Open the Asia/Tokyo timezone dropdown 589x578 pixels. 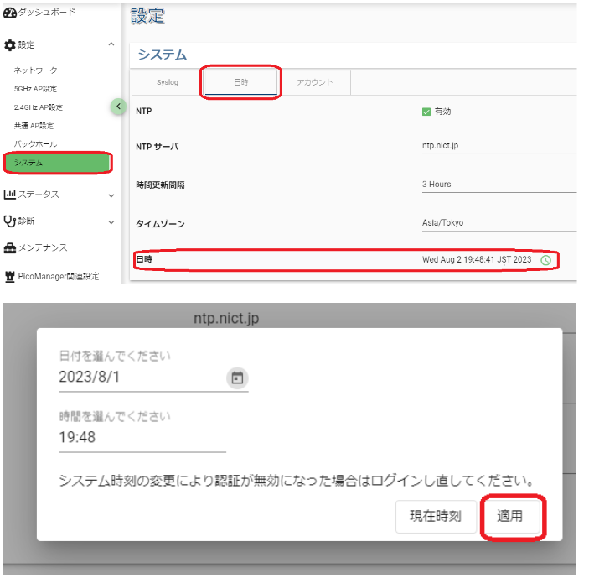click(x=499, y=223)
